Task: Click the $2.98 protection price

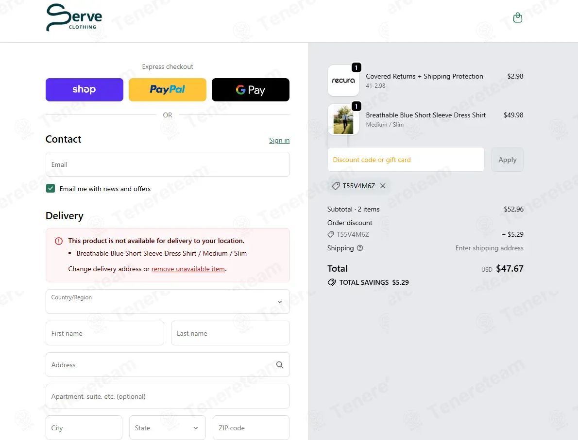Action: coord(515,76)
